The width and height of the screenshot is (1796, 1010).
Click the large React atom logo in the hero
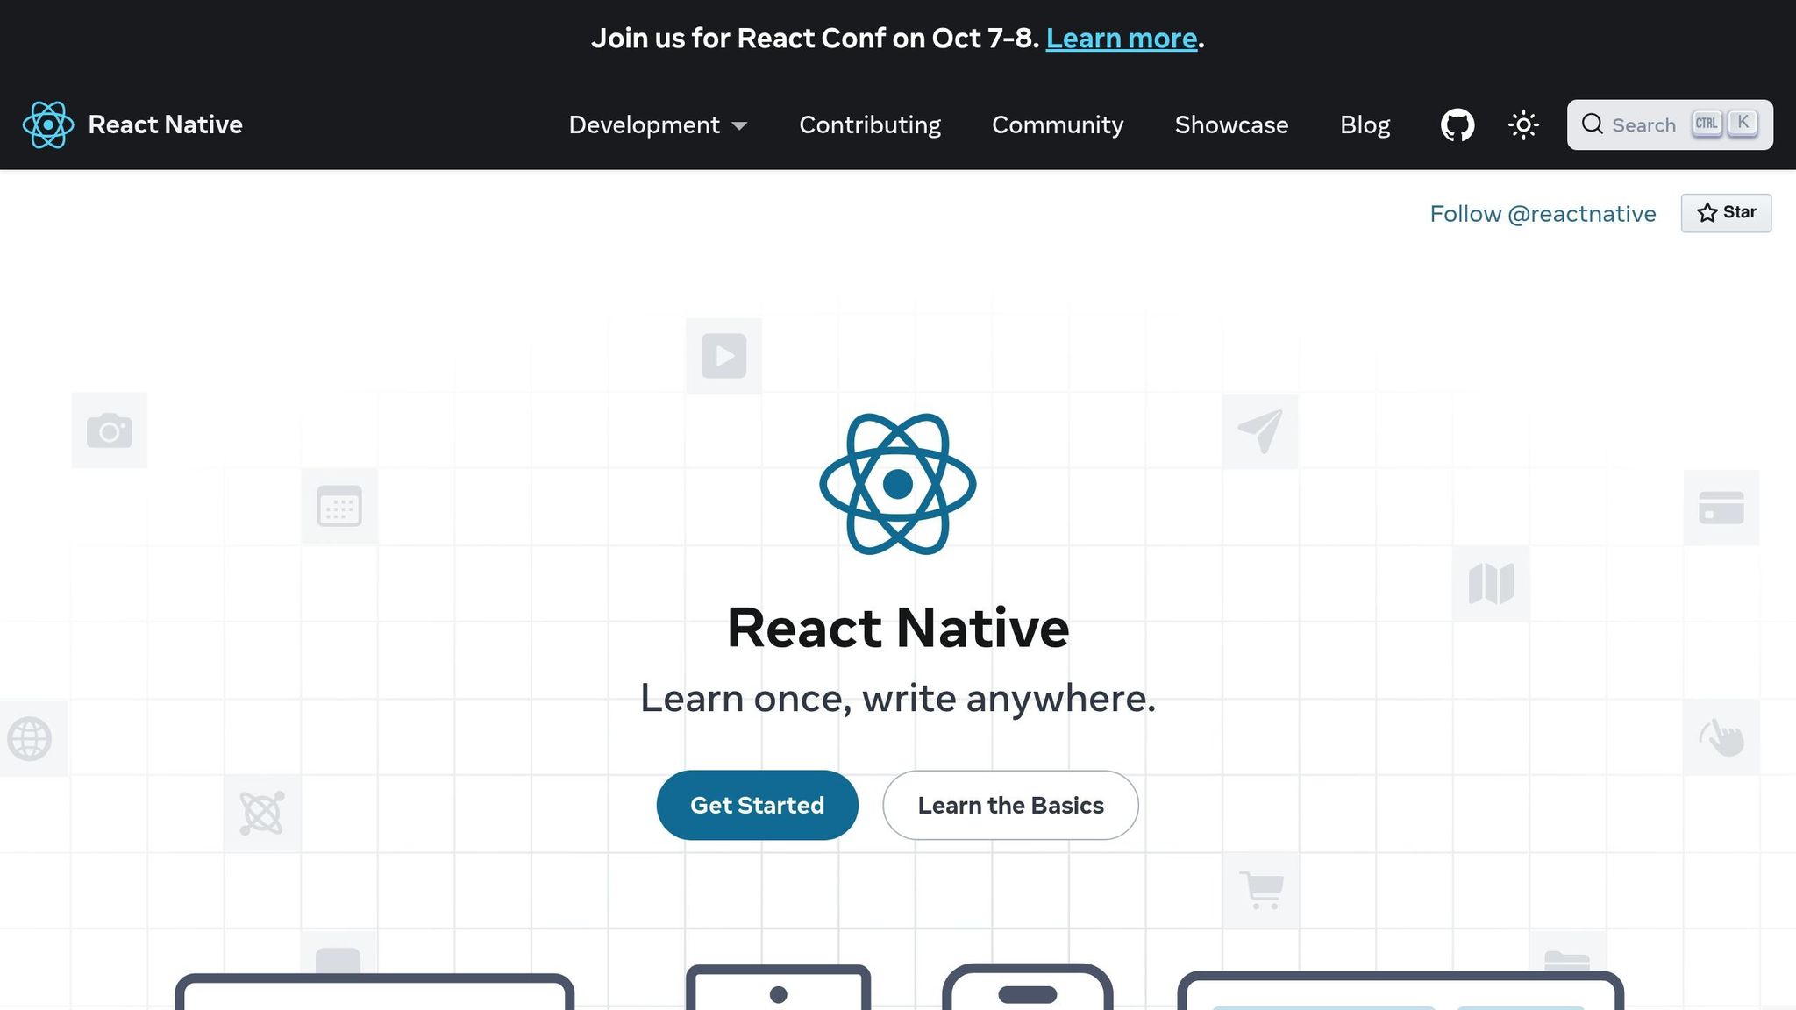tap(897, 483)
